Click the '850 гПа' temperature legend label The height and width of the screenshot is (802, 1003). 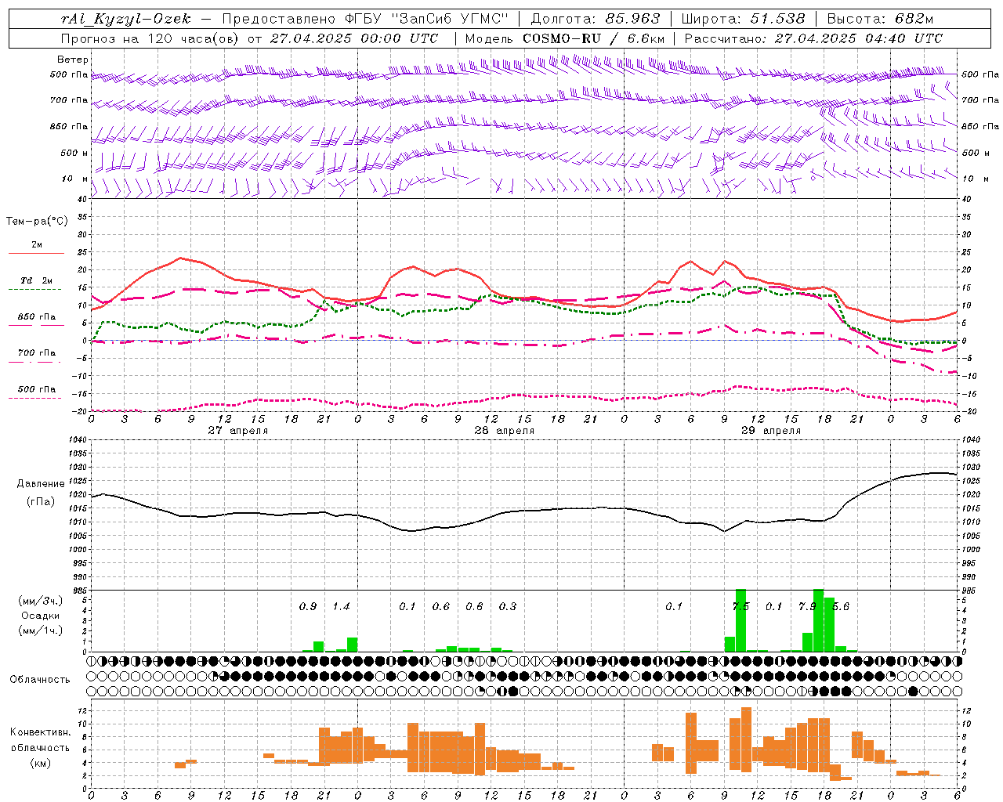[x=37, y=317]
